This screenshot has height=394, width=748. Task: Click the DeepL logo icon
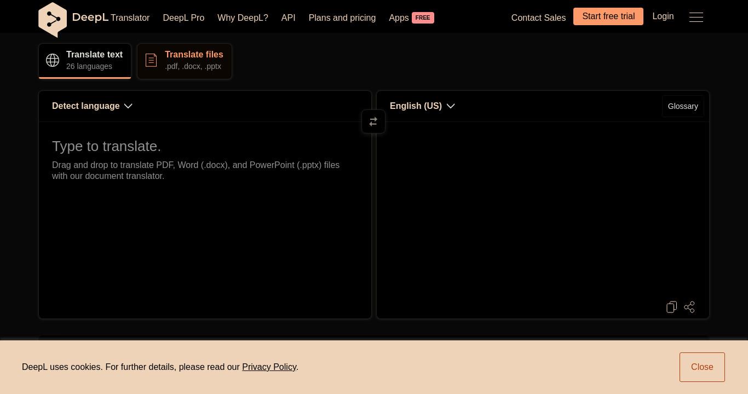[53, 20]
